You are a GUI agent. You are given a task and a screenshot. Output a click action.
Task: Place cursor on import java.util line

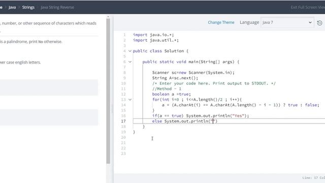(156, 40)
